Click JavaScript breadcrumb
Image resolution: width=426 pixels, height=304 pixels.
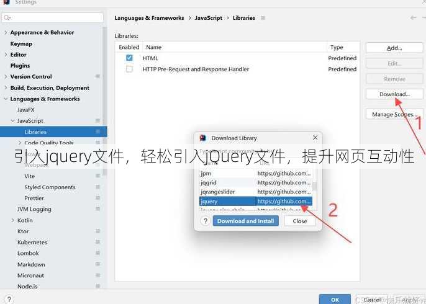pyautogui.click(x=209, y=18)
